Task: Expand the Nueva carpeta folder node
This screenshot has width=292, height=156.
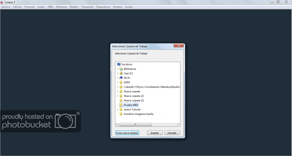Action: point(118,91)
